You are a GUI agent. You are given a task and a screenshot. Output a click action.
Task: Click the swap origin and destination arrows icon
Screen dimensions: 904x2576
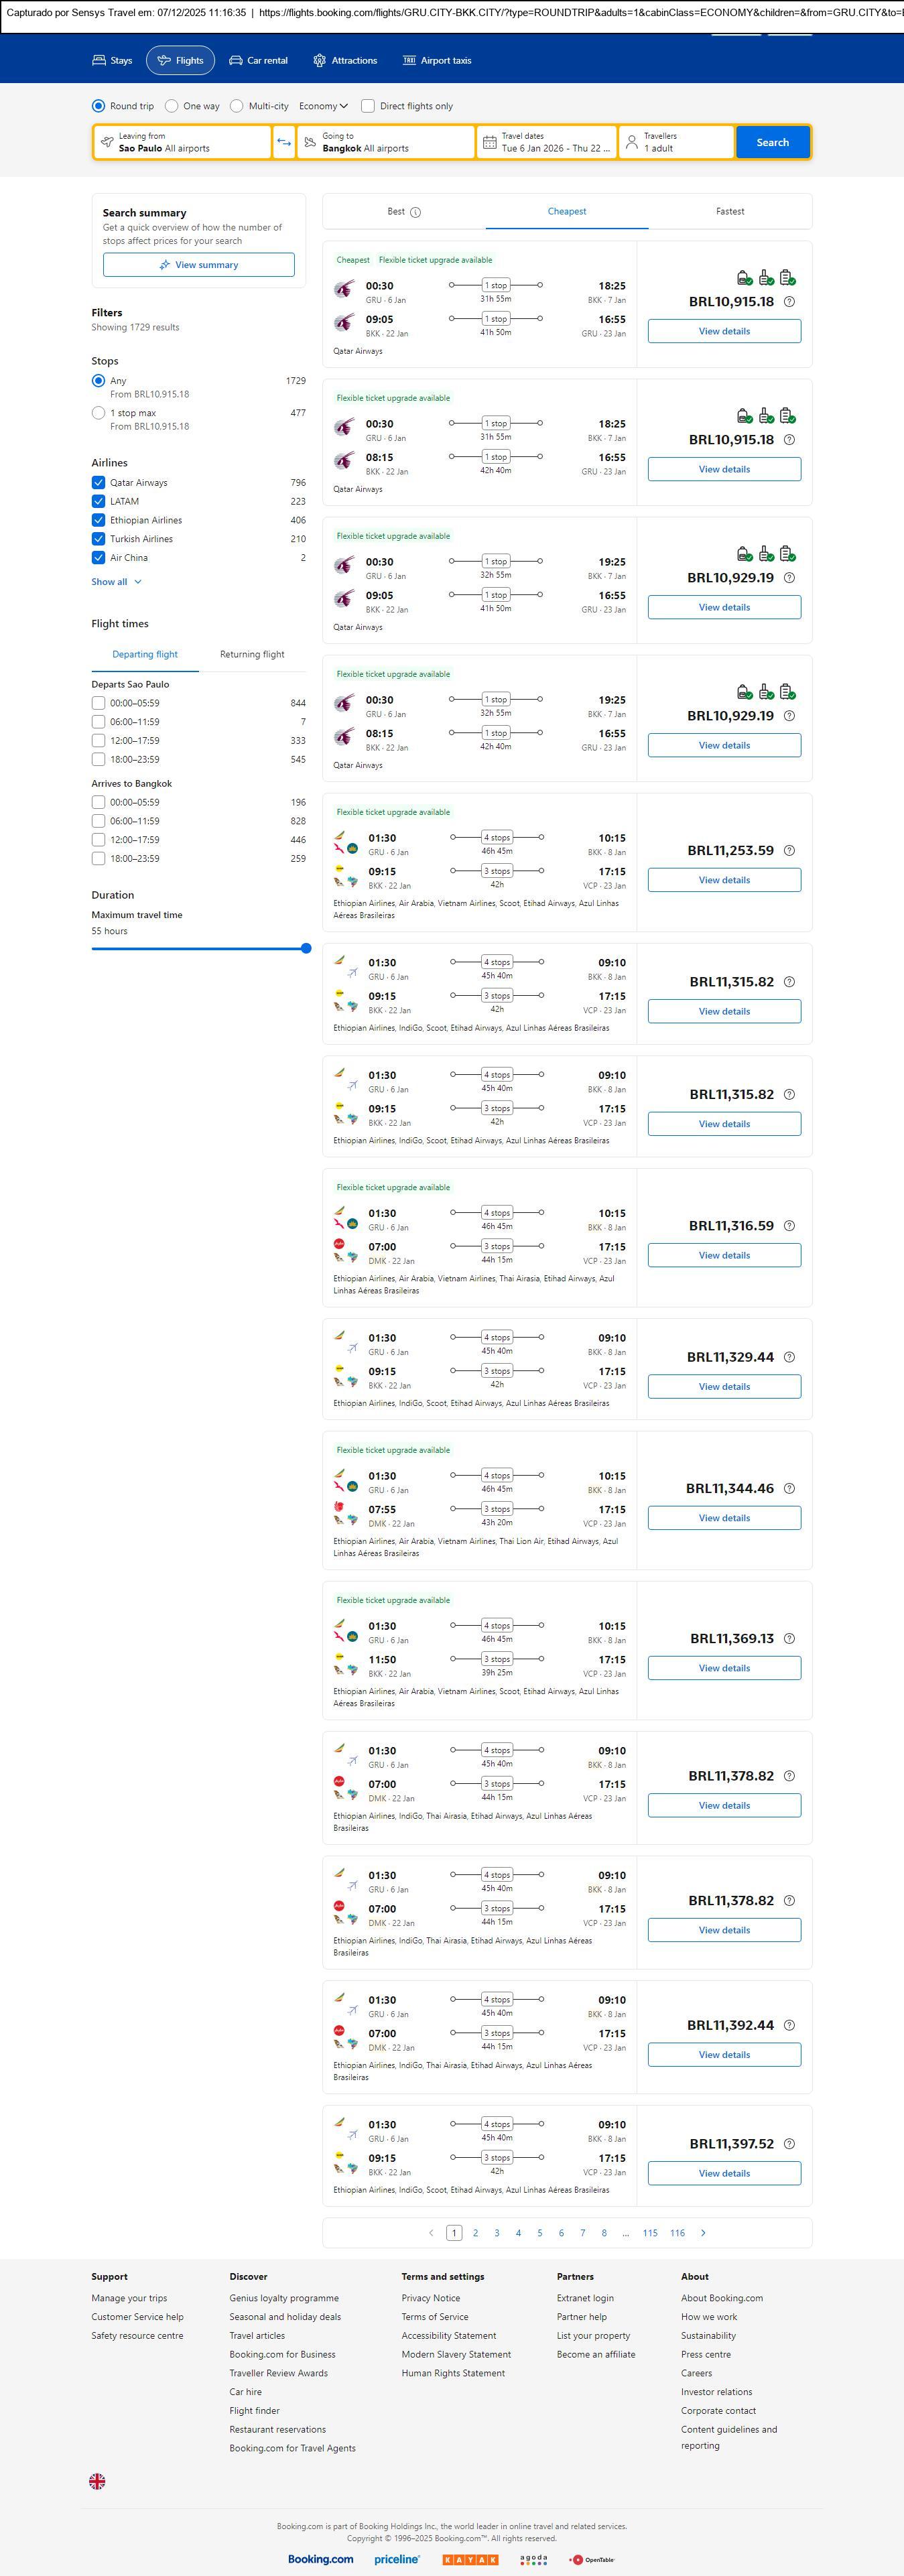[x=284, y=142]
